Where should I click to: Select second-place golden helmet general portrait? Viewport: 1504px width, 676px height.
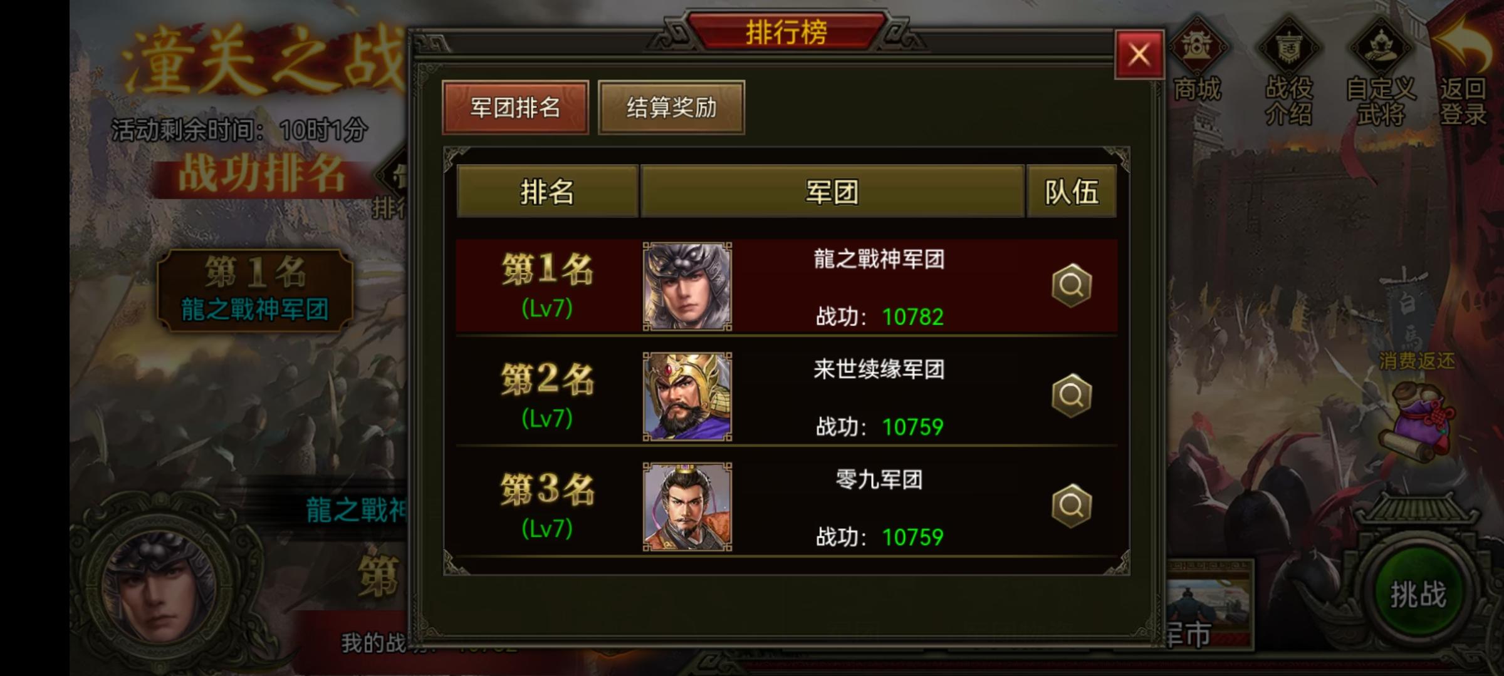(x=687, y=397)
